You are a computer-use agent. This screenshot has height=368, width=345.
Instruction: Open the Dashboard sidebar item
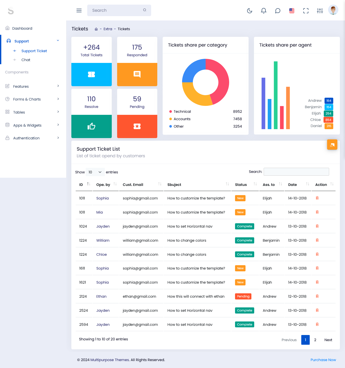tap(22, 28)
